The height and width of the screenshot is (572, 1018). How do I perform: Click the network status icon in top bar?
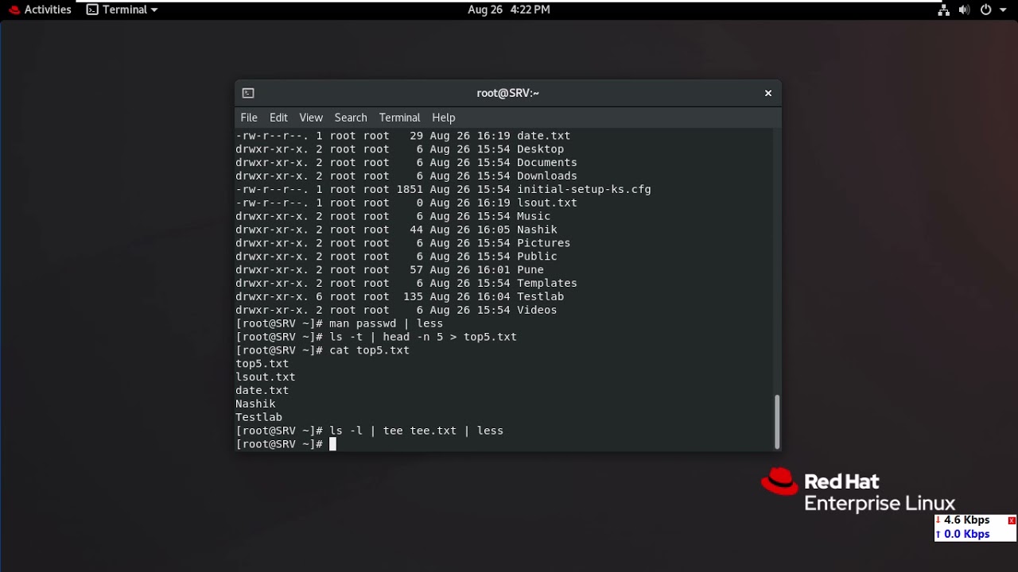point(943,10)
